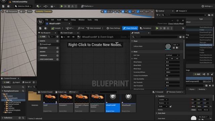Add a new variable with plus icon

57,55
